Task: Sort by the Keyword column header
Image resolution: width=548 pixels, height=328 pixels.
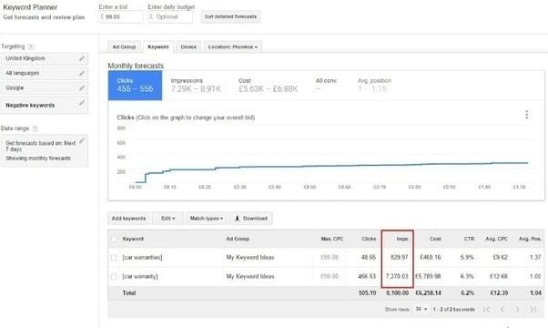Action: coord(133,239)
